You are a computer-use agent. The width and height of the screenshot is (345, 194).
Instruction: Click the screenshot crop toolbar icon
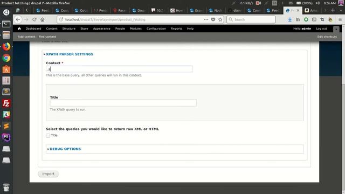[x=322, y=19]
